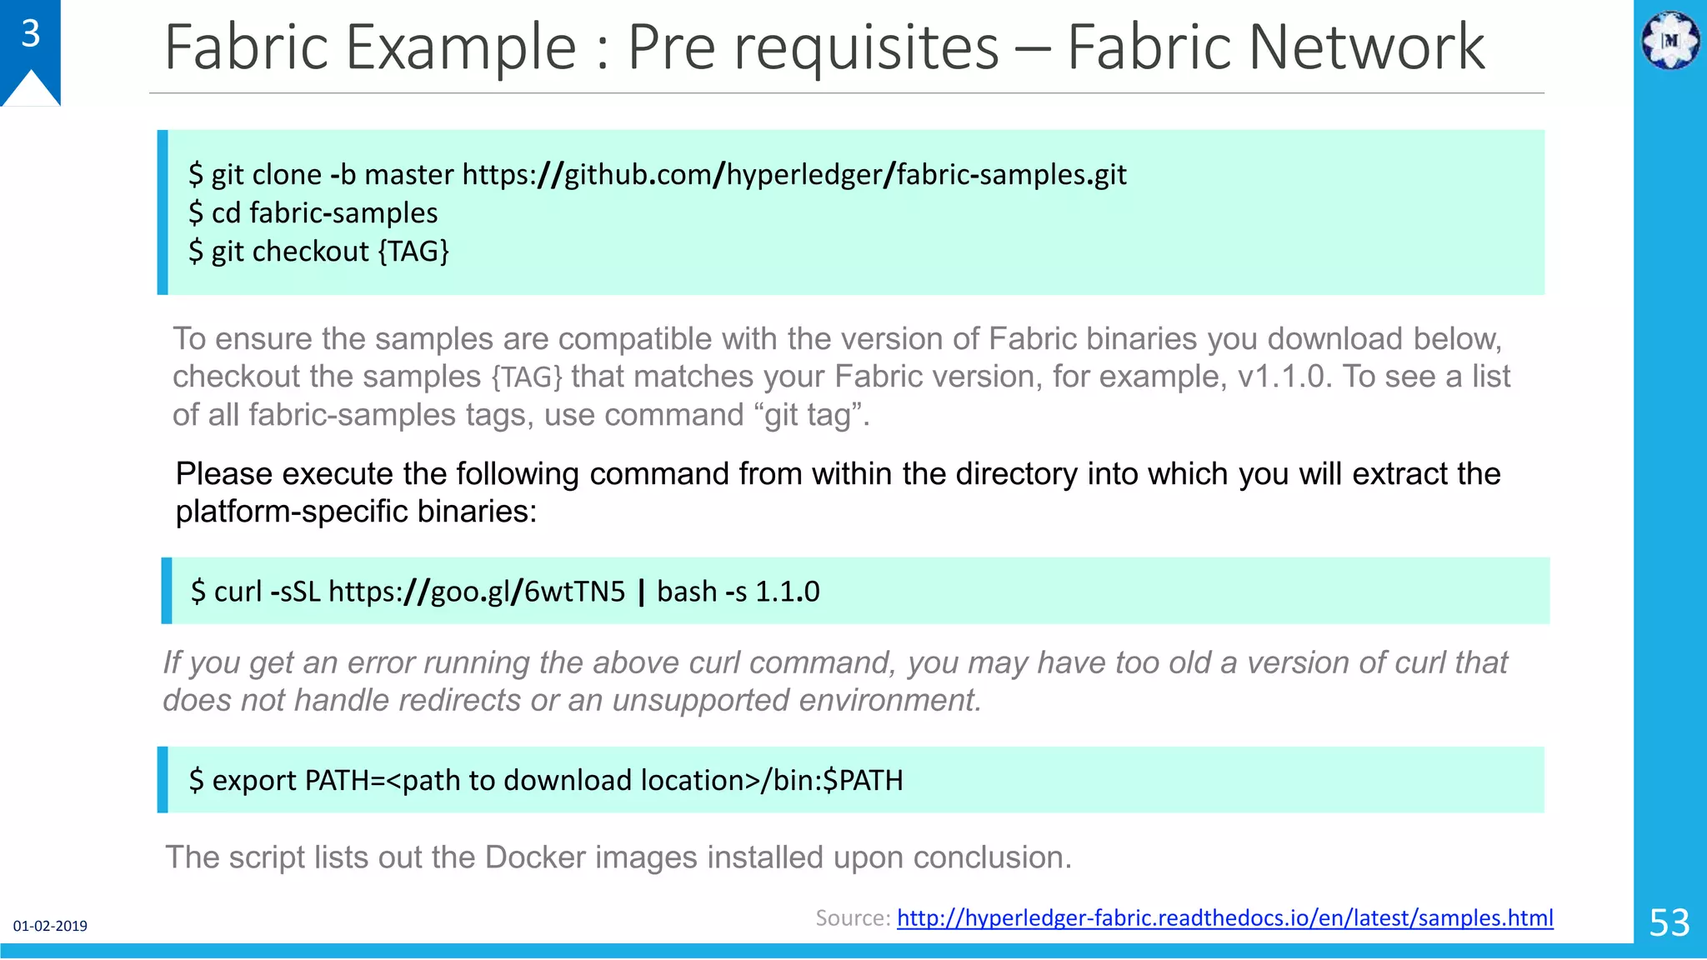The image size is (1707, 960).
Task: Click blue accent bar beside export PATH block
Action: tap(163, 780)
